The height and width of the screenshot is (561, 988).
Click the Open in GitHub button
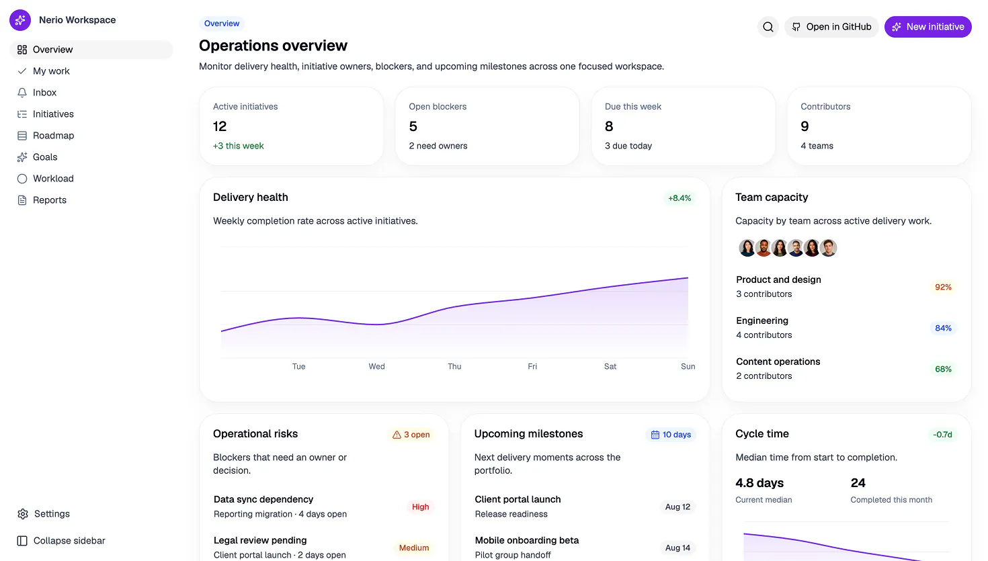coord(831,27)
